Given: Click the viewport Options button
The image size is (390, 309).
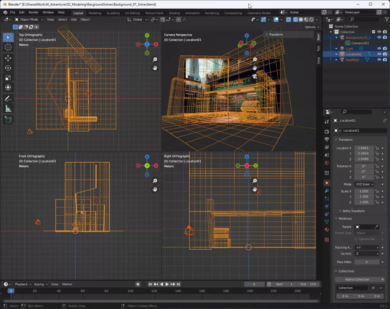Looking at the screenshot, I should tap(311, 27).
